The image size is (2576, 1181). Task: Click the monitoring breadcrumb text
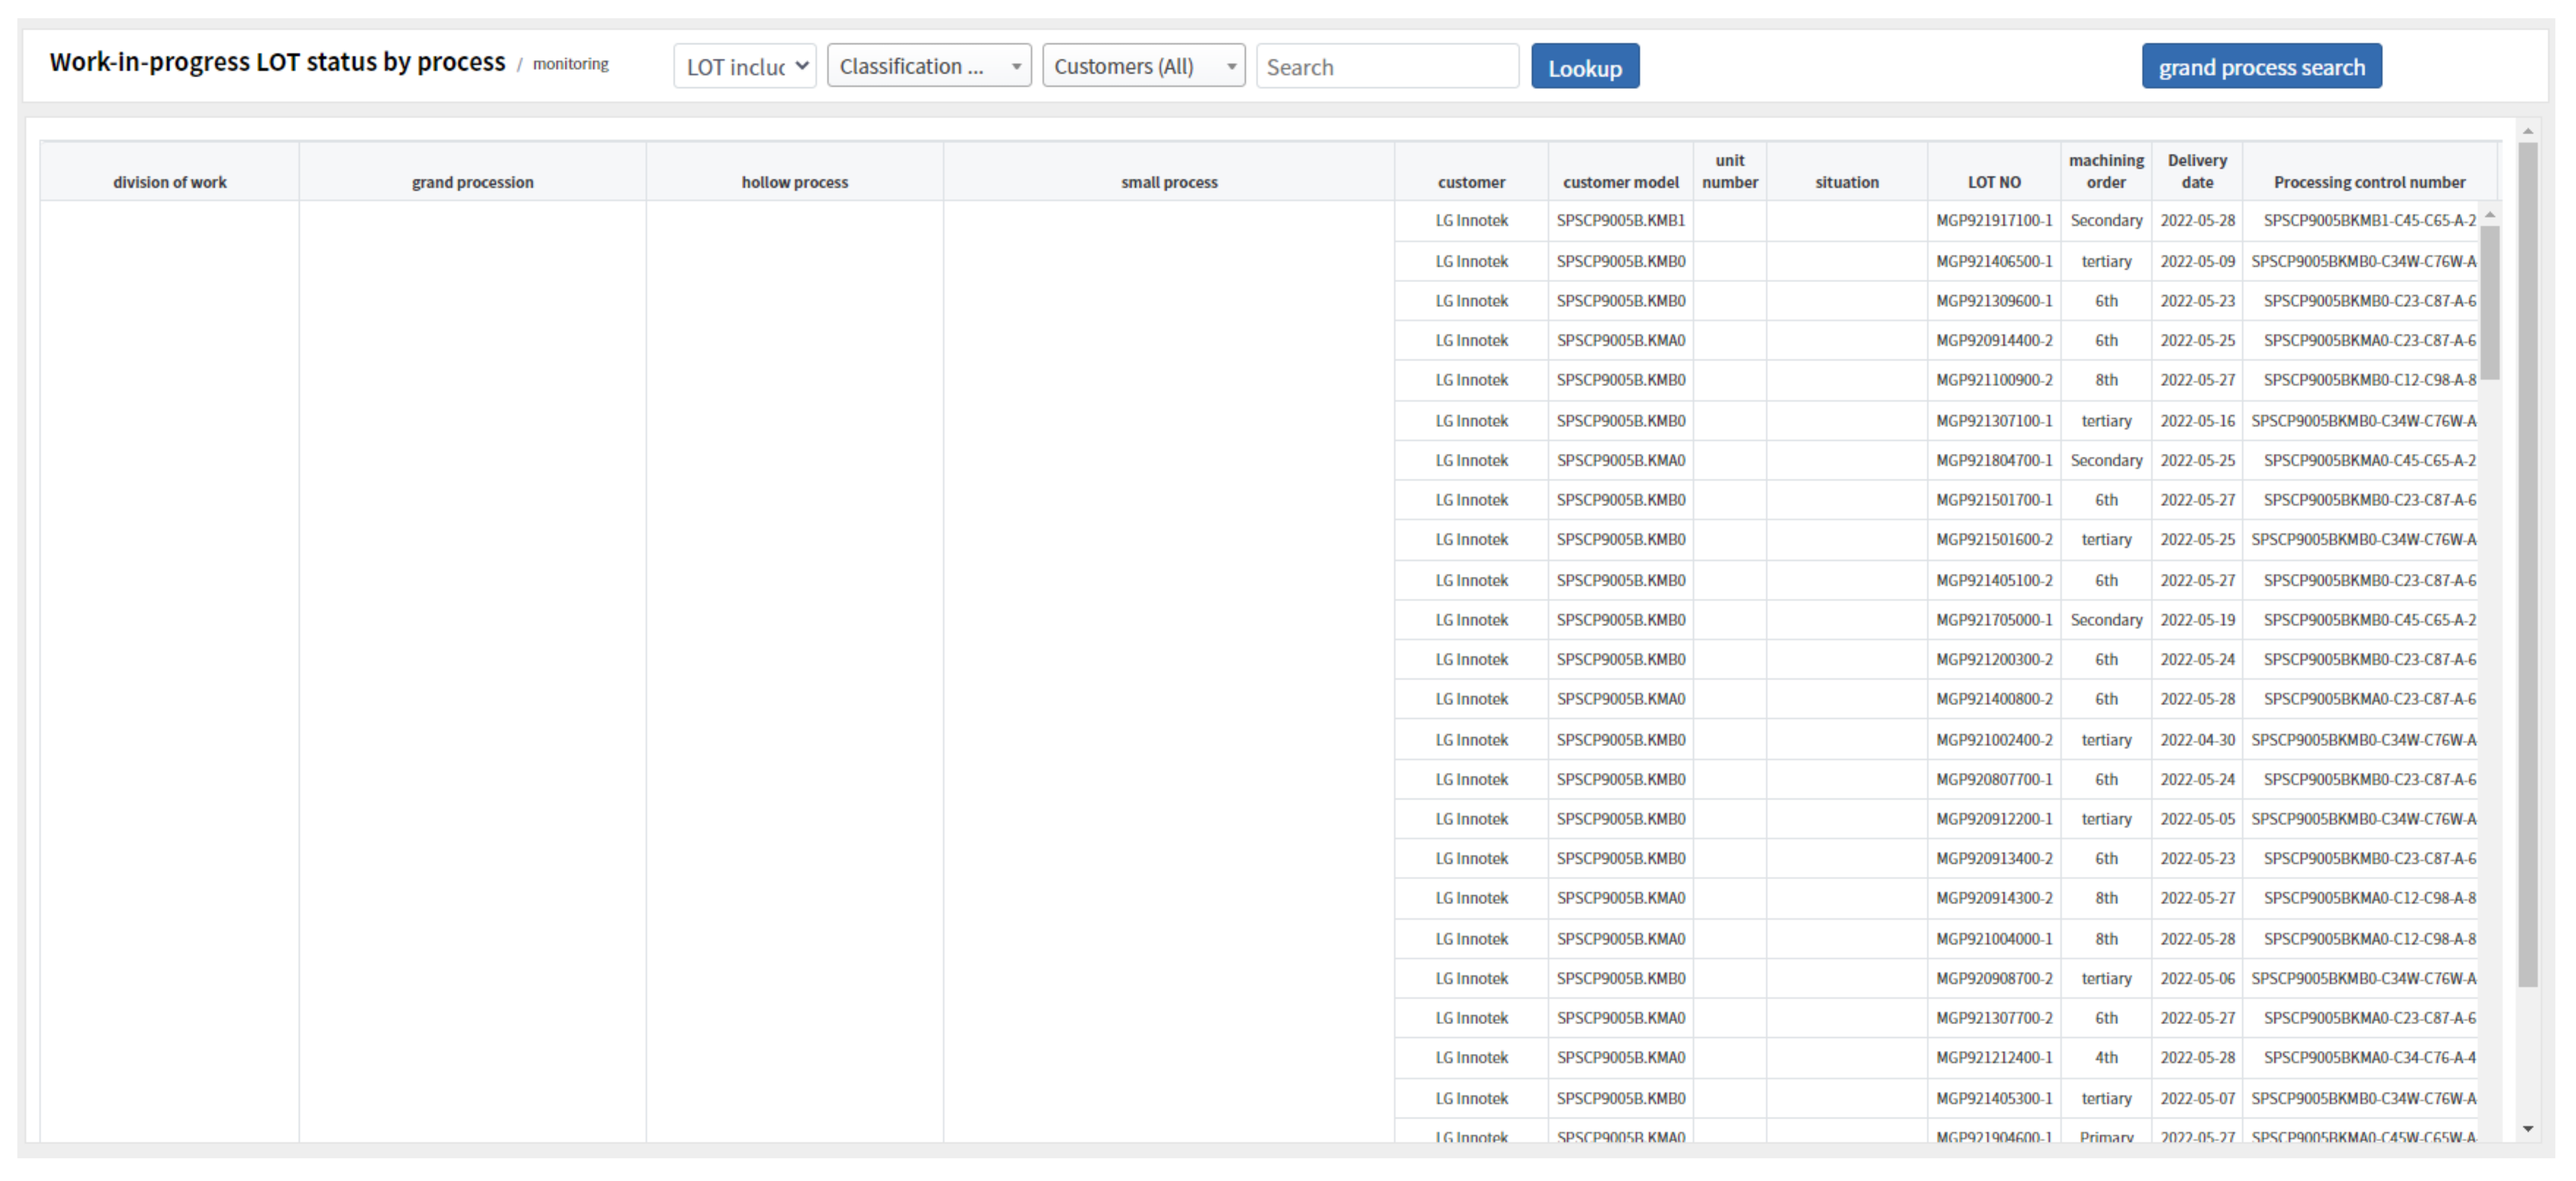pyautogui.click(x=570, y=64)
